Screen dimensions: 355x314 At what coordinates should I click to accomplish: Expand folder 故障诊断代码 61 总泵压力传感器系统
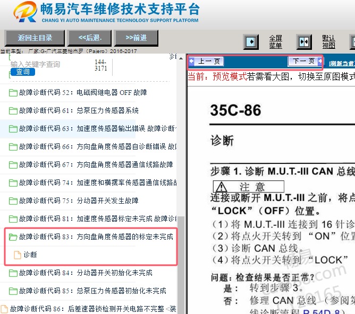[74, 110]
